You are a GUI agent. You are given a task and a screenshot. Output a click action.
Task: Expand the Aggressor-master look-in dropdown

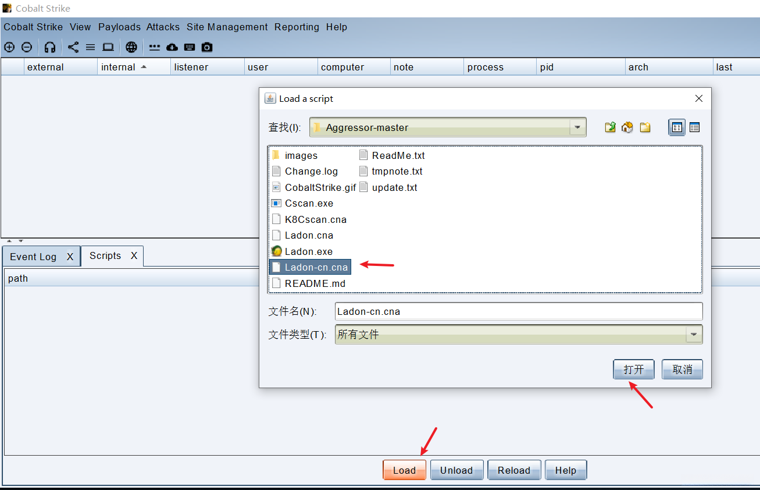(577, 127)
